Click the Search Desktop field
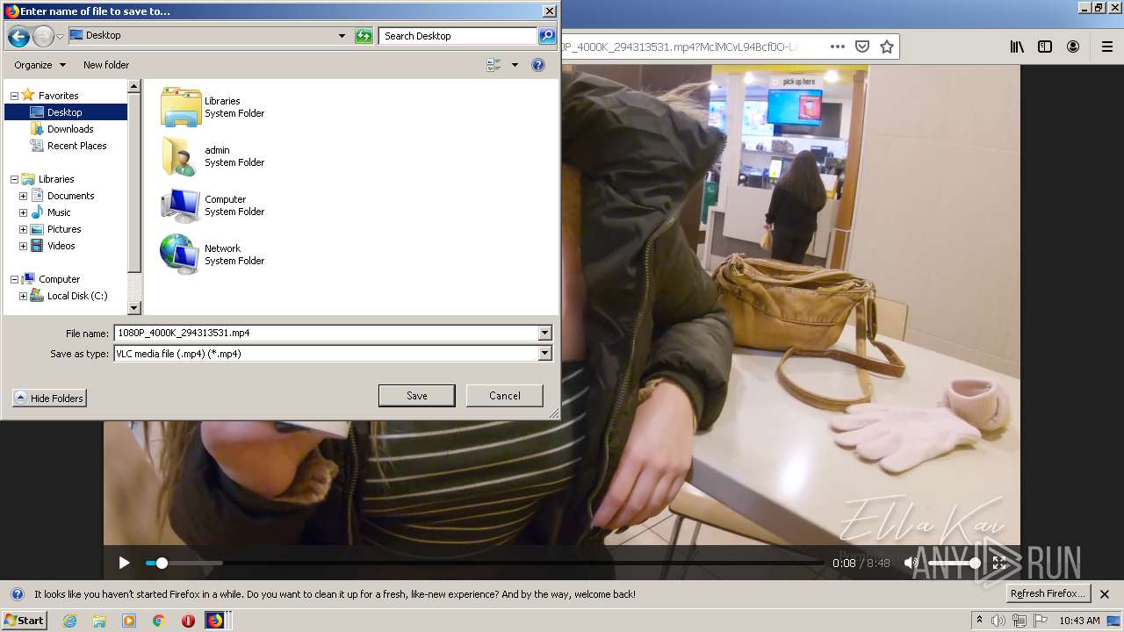 pyautogui.click(x=458, y=36)
